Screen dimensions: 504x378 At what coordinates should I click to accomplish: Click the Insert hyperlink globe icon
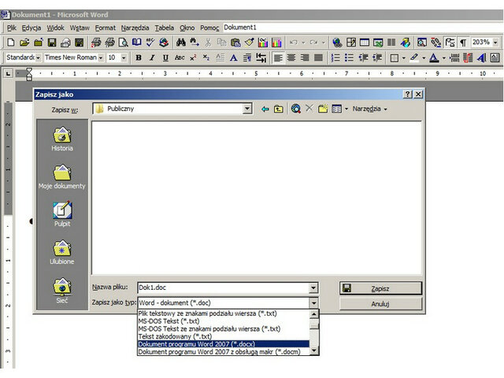click(x=337, y=42)
